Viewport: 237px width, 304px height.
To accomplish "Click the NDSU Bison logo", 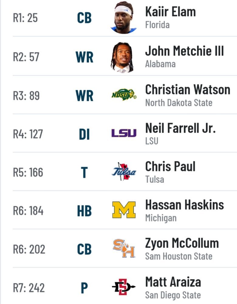I will tap(124, 95).
